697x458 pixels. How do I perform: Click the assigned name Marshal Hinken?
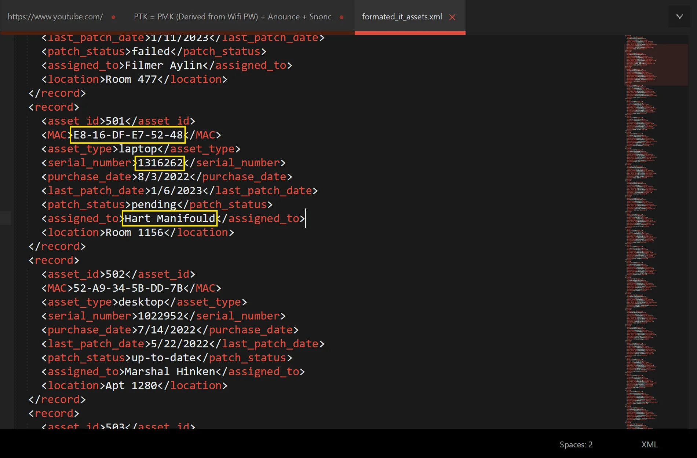point(169,372)
